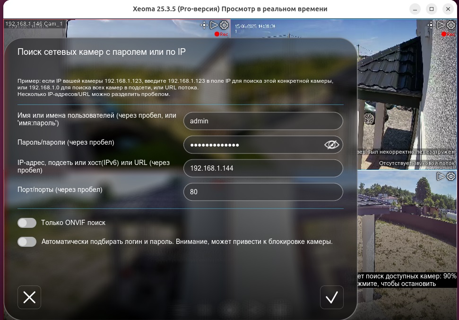Click the IP address field showing 192.168.1.144

point(263,168)
